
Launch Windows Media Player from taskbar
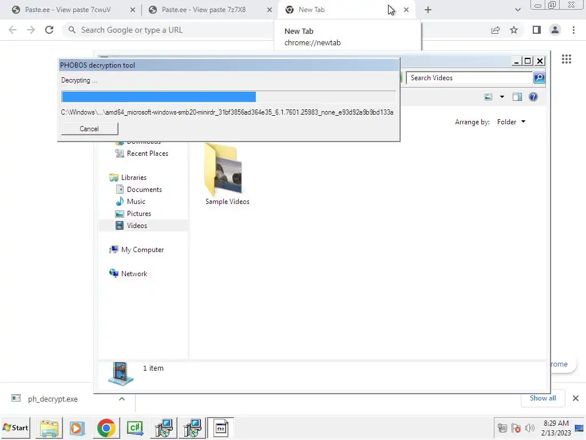(77, 428)
